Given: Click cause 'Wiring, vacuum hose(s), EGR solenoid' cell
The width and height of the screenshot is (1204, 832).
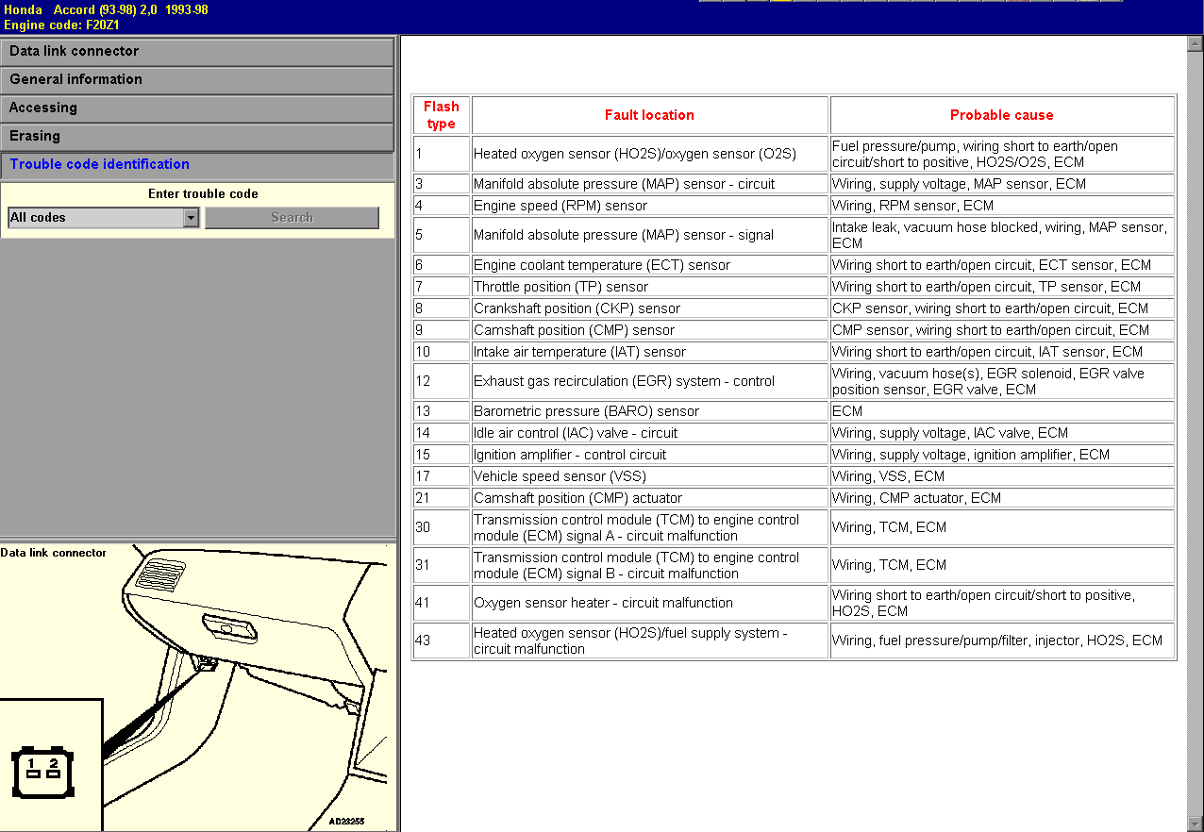Looking at the screenshot, I should tap(1002, 381).
